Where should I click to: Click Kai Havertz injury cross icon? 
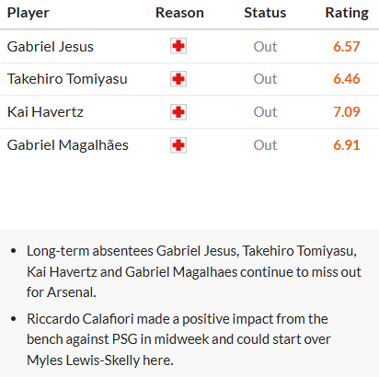pyautogui.click(x=178, y=112)
